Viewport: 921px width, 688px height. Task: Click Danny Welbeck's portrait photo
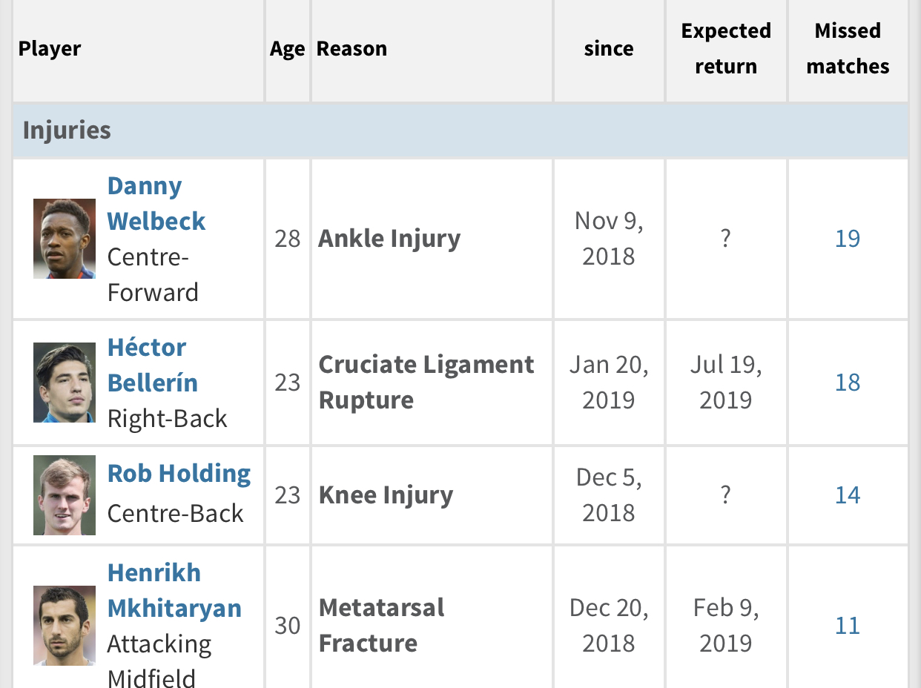tap(65, 239)
